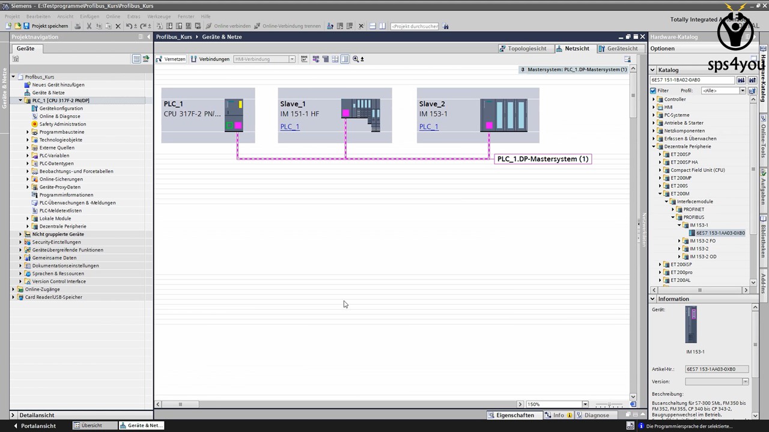The width and height of the screenshot is (769, 432).
Task: Expand the Programmbausteine tree node
Action: [28, 132]
